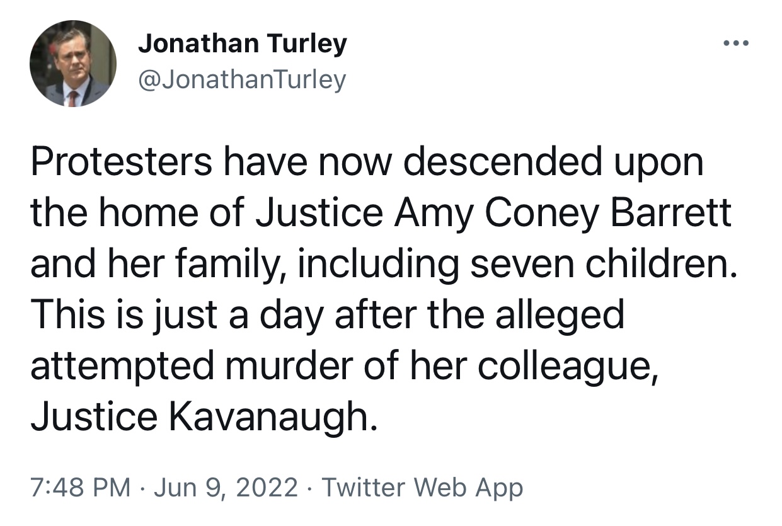Click the name "Amy Coney Barrett"
Screen dimensions: 782x526
(x=563, y=215)
